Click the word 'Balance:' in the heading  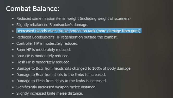[46, 9]
